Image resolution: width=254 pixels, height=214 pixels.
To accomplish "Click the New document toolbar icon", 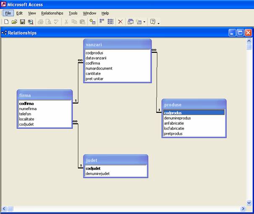I will (6, 22).
